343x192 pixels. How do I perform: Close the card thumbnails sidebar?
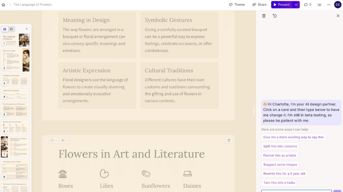pyautogui.click(x=27, y=29)
